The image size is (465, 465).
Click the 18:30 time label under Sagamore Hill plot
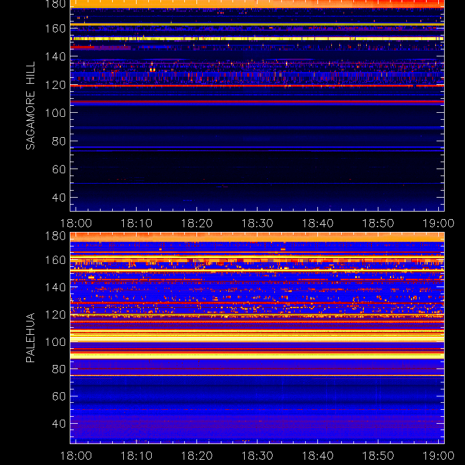coord(257,223)
